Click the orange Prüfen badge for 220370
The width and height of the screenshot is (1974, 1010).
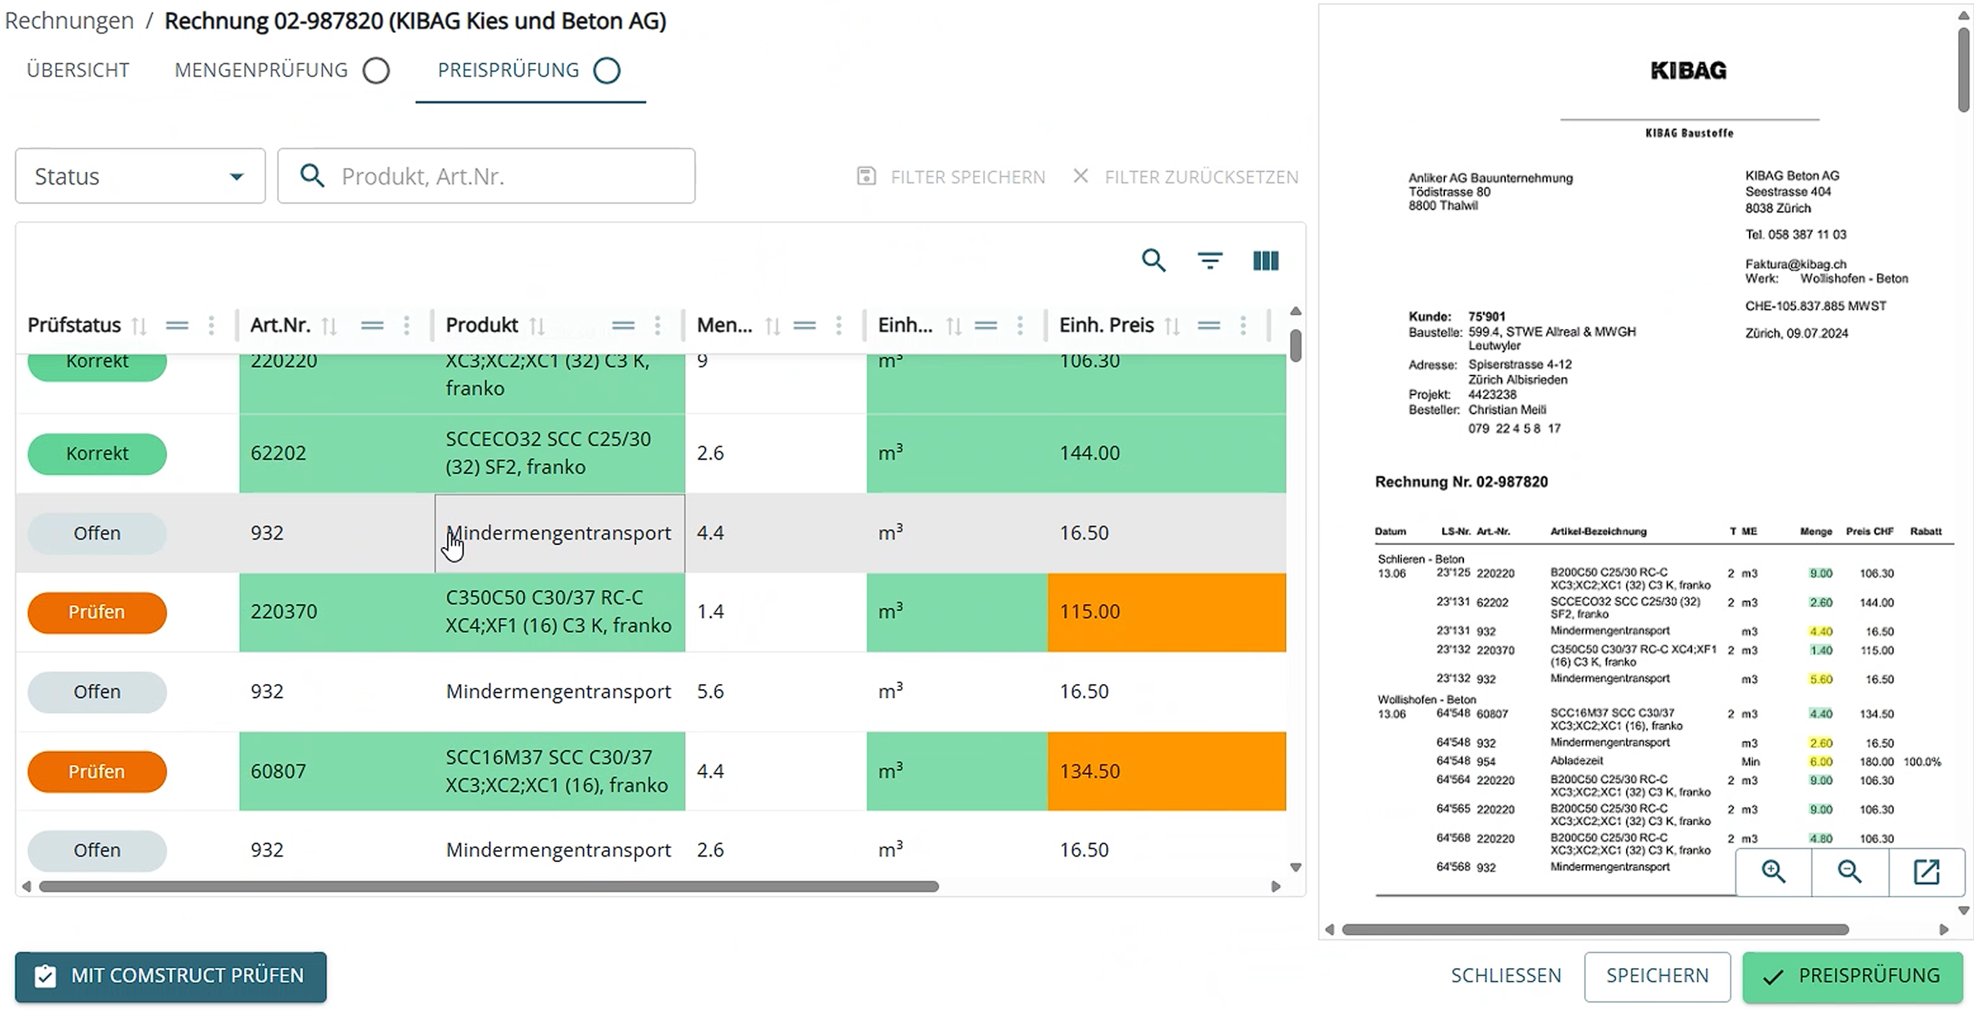point(97,613)
